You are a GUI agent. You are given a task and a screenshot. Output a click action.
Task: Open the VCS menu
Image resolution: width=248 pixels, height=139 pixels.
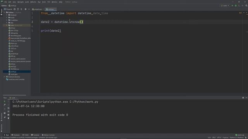(49, 2)
